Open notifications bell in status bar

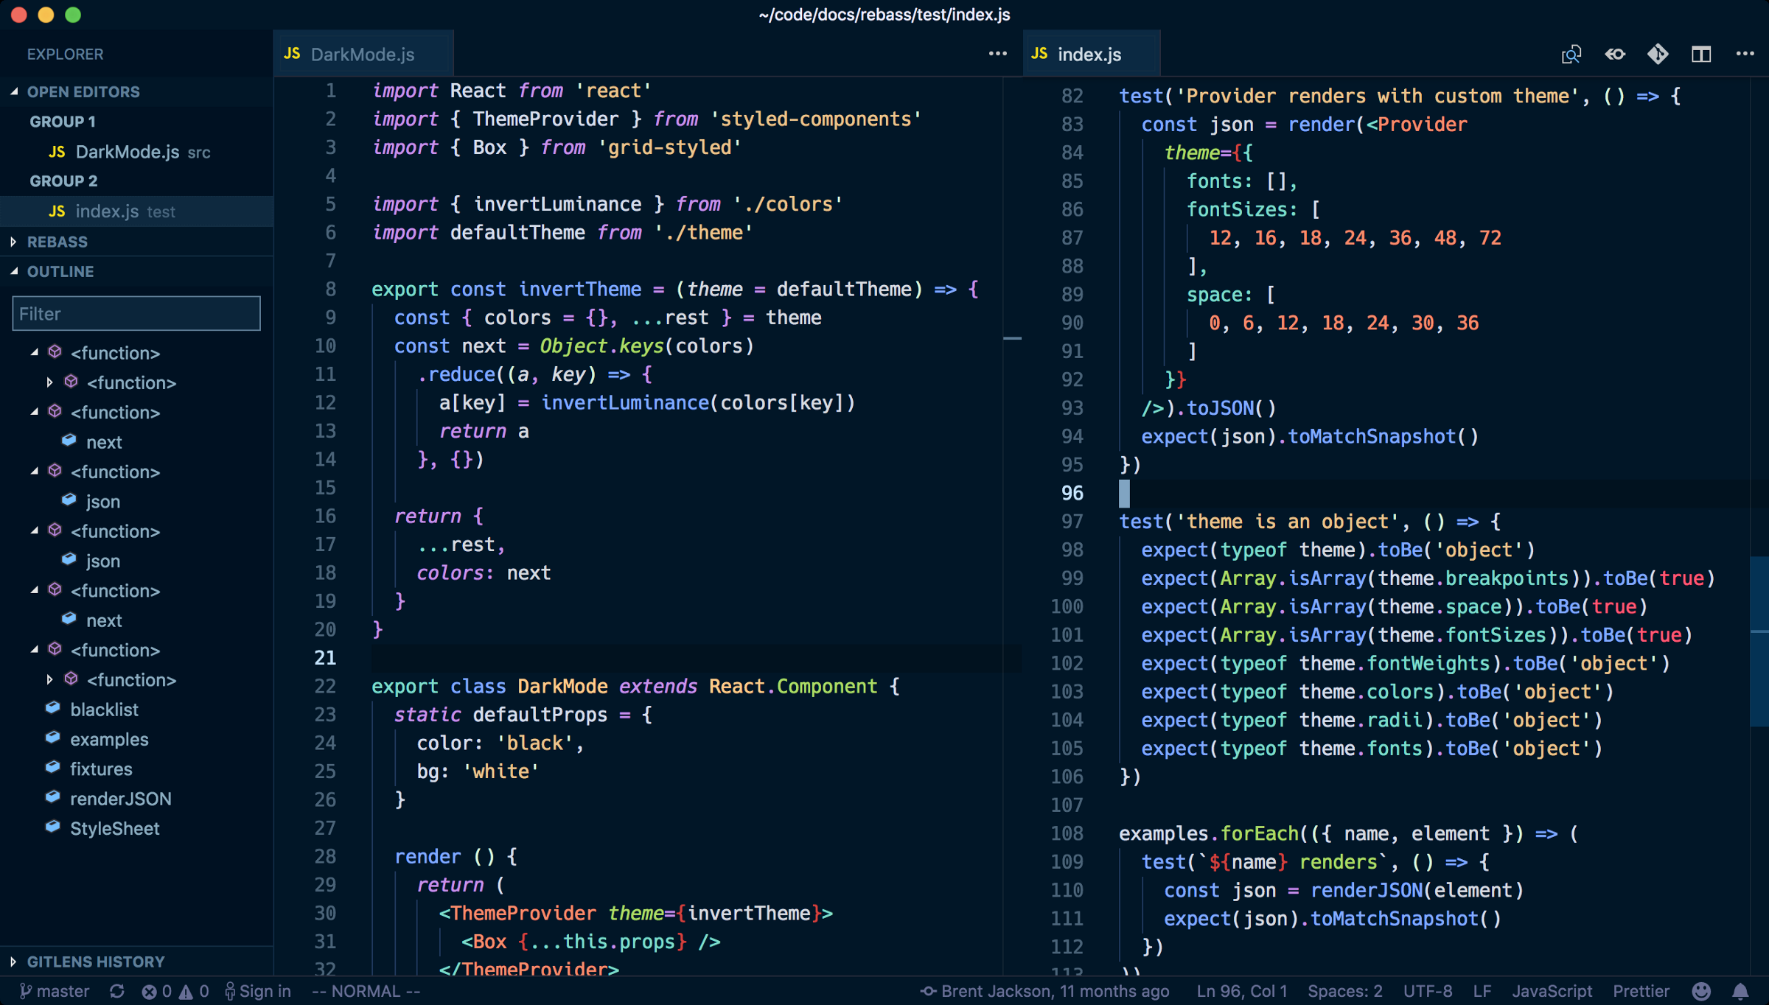1740,992
